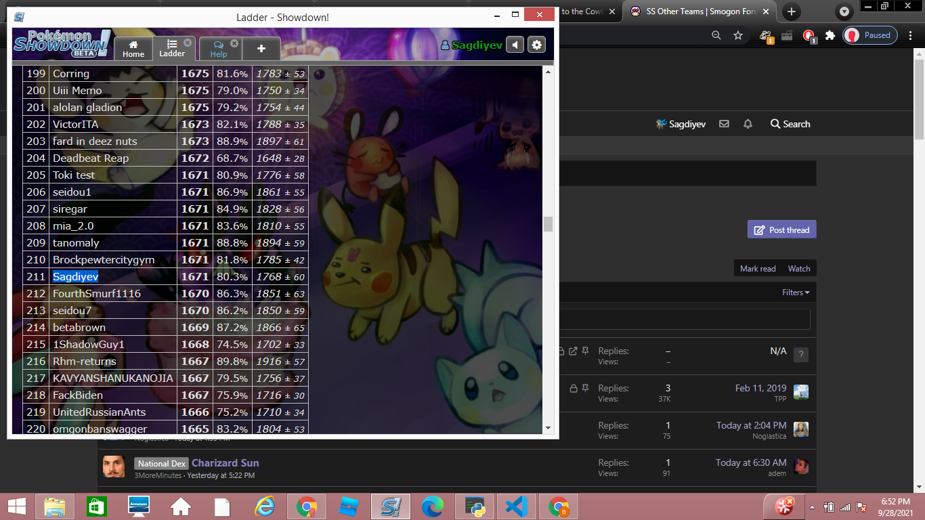Click the name omgonbanswagger
Viewport: 925px width, 520px height.
pos(100,429)
